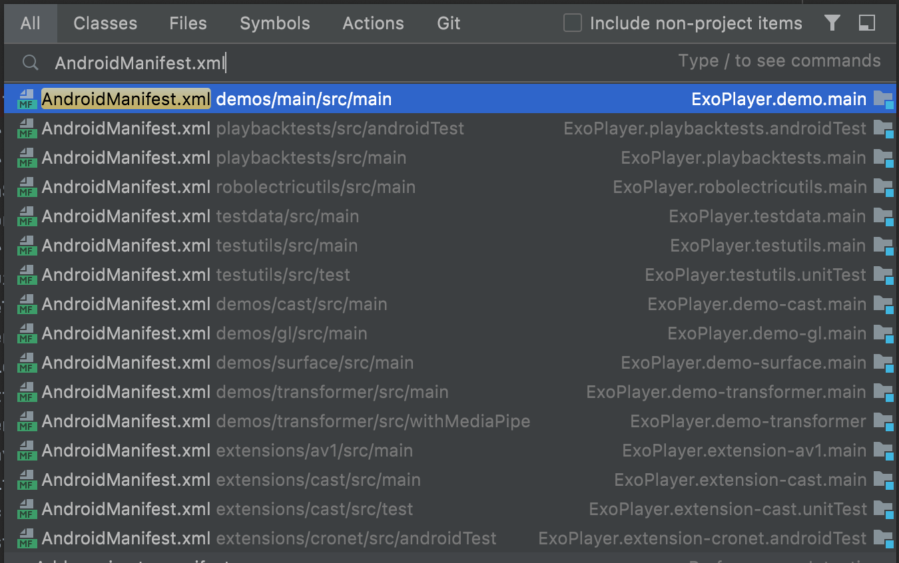Image resolution: width=899 pixels, height=563 pixels.
Task: Select AndroidManifest.xml in demos/gl/src/main
Action: tap(449, 333)
